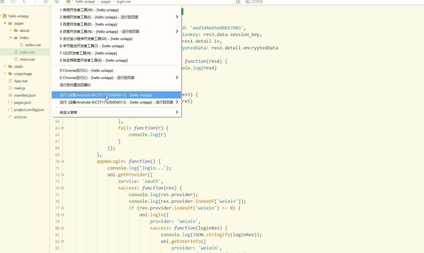Collapse code fold marker at line 70
Image resolution: width=424 pixels, height=253 pixels.
(63, 161)
